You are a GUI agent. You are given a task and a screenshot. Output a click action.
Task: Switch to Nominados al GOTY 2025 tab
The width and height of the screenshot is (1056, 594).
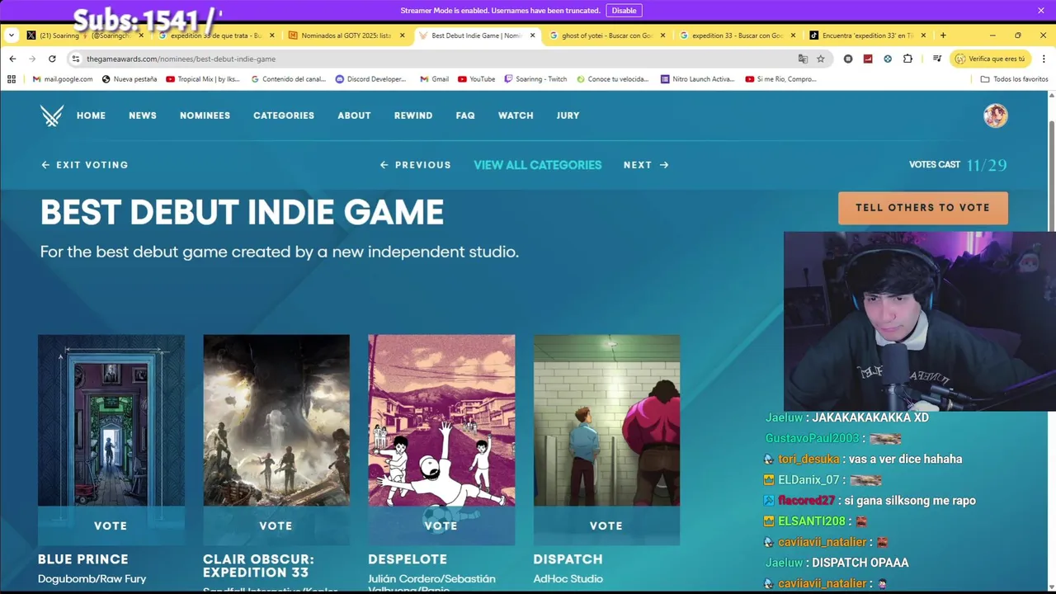point(346,35)
